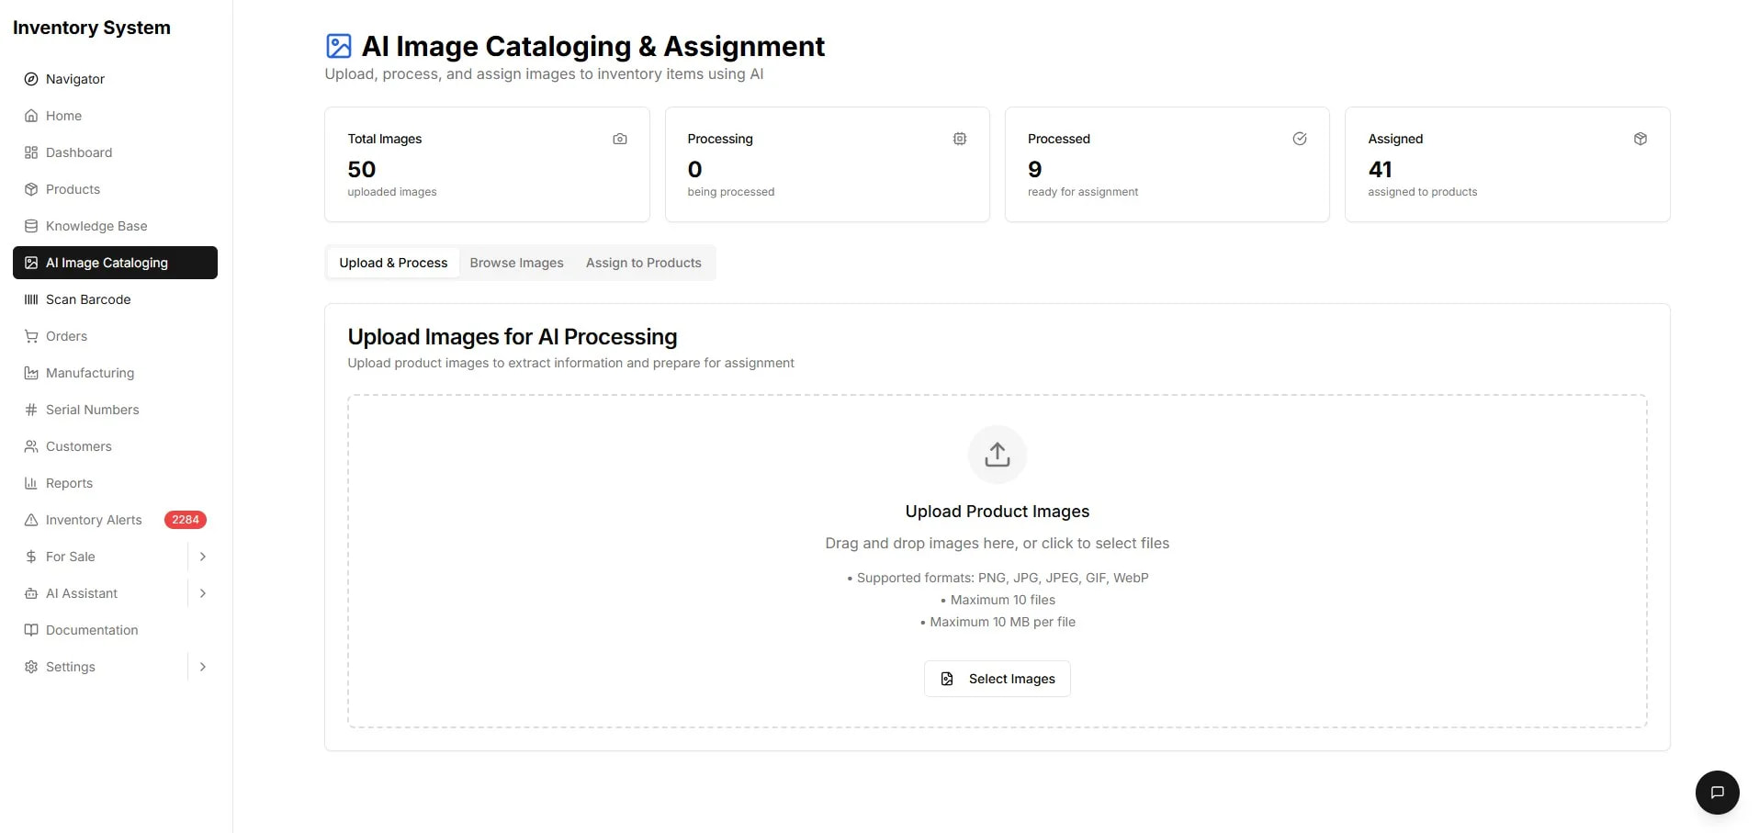Viewport: 1759px width, 833px height.
Task: Go to the Customers page
Action: click(115, 446)
